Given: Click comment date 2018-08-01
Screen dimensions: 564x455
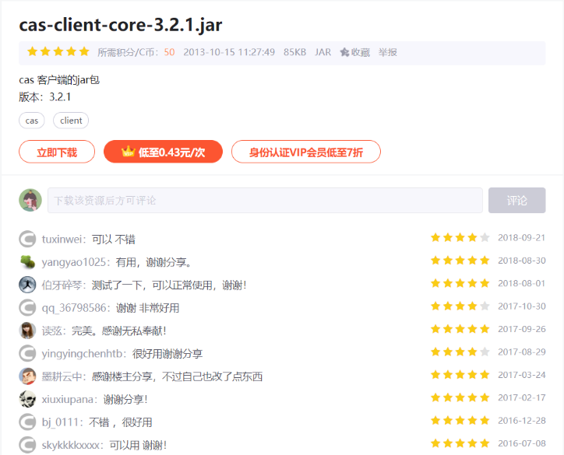Looking at the screenshot, I should tap(522, 283).
